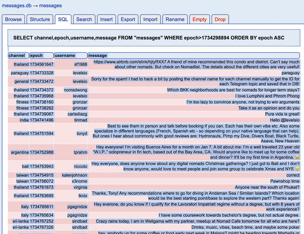Image resolution: width=304 pixels, height=234 pixels.
Task: Click 'I have some coursework' message
Action: point(229,215)
